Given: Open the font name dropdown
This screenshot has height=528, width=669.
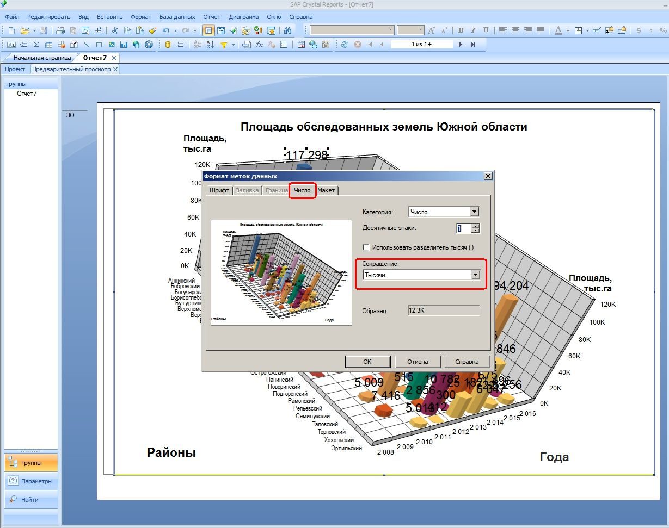Looking at the screenshot, I should [x=352, y=30].
